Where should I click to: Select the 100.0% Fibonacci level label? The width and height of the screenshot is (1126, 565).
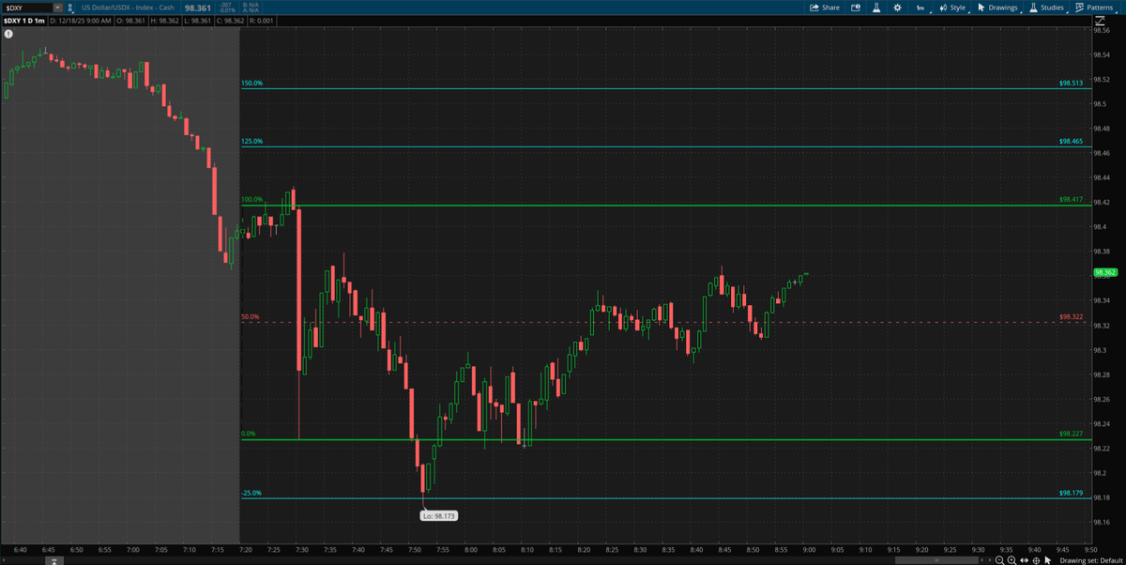(252, 200)
